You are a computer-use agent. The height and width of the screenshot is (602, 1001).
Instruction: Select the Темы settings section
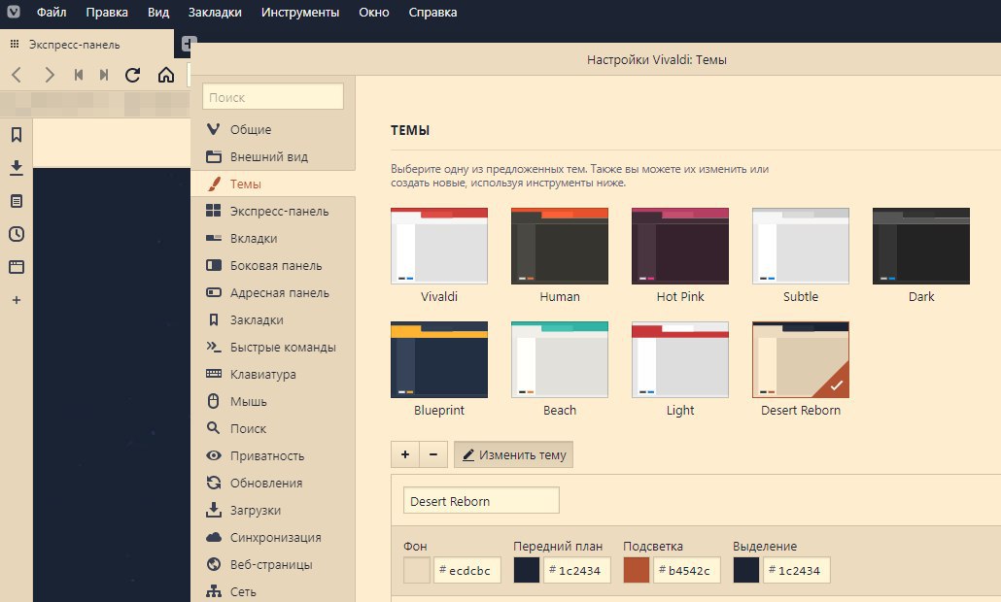273,184
